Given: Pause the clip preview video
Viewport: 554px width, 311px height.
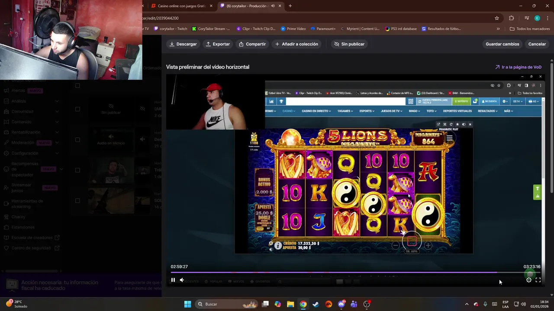Looking at the screenshot, I should click(x=173, y=280).
